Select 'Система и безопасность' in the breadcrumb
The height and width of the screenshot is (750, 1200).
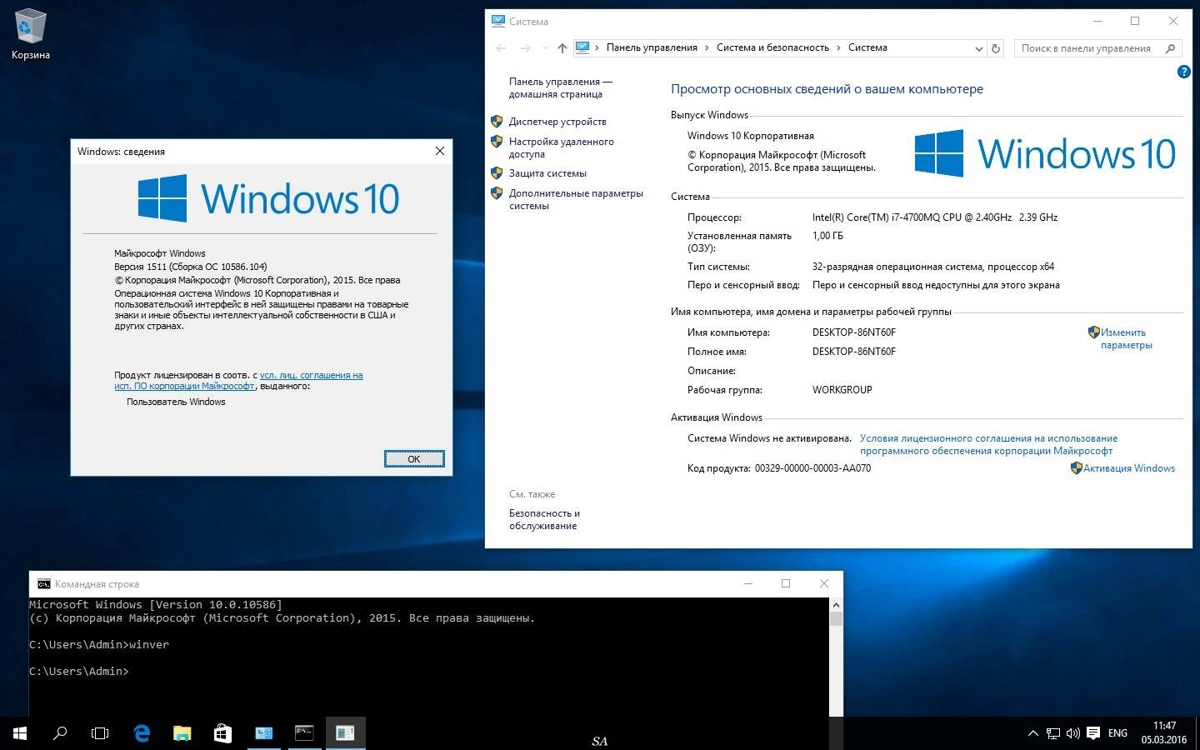tap(772, 47)
